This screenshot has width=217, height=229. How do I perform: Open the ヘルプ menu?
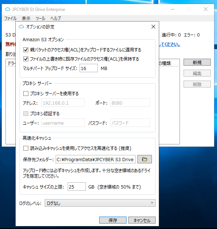(56, 18)
